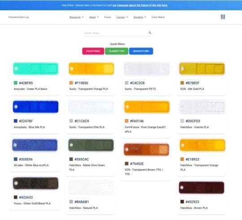242x220 pixels.
Task: Open the Filament Type quick filter
Action: (117, 51)
